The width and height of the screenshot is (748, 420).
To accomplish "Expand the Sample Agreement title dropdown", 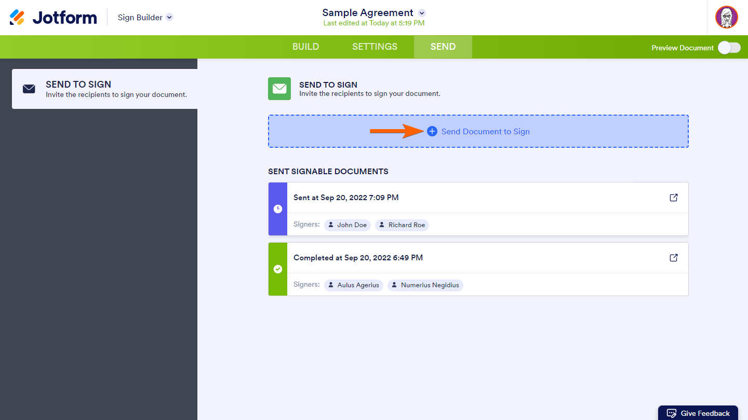I will (422, 13).
